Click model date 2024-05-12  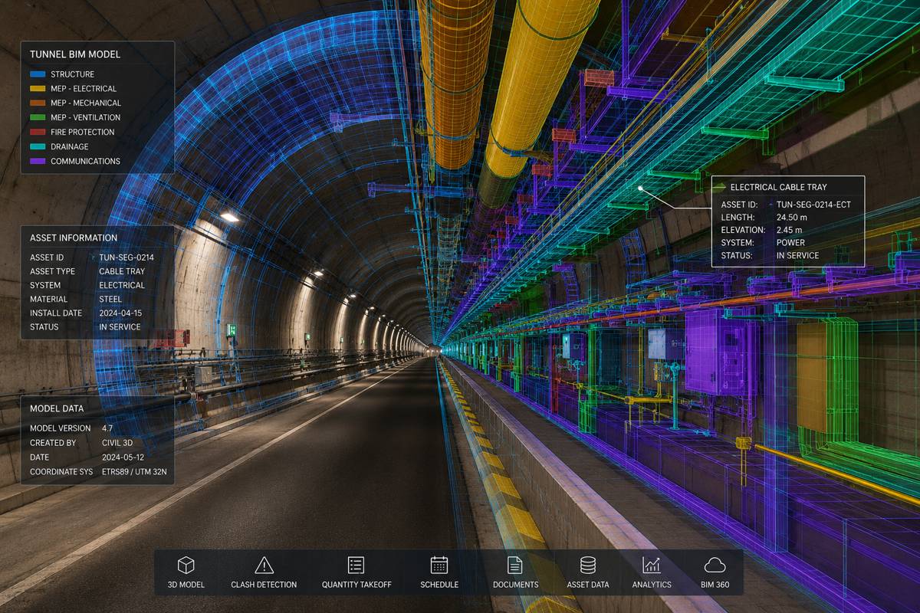pos(123,457)
